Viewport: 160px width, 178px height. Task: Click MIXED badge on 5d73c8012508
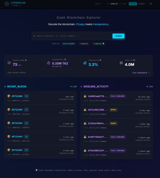point(113,110)
